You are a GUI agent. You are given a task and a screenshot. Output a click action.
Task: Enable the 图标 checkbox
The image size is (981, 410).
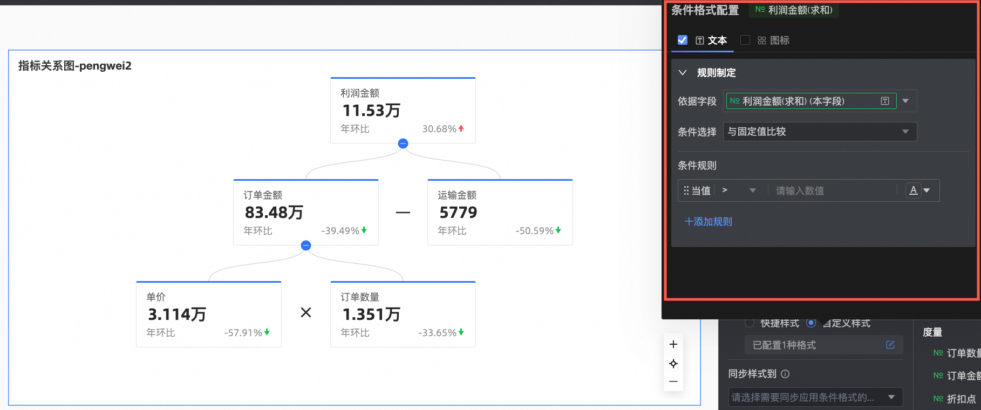click(745, 40)
